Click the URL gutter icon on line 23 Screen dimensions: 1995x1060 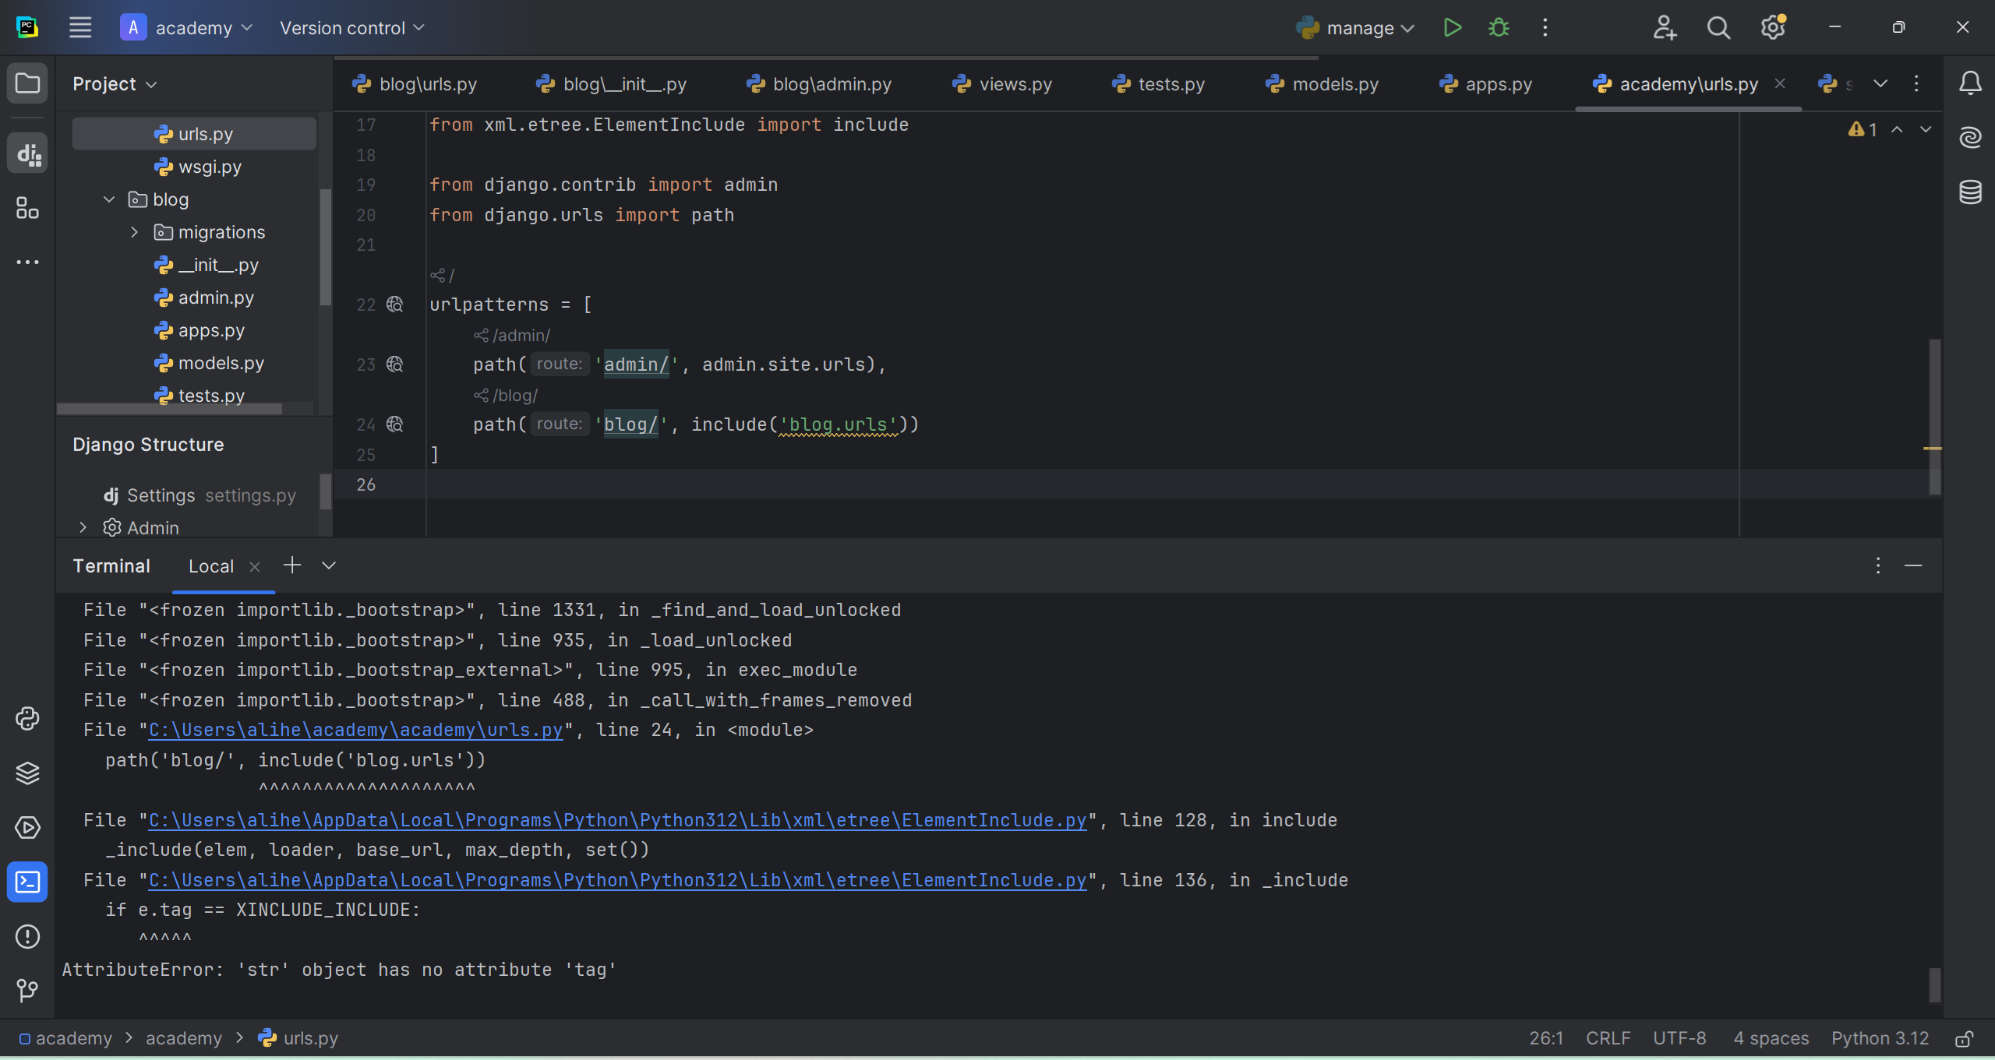point(395,364)
